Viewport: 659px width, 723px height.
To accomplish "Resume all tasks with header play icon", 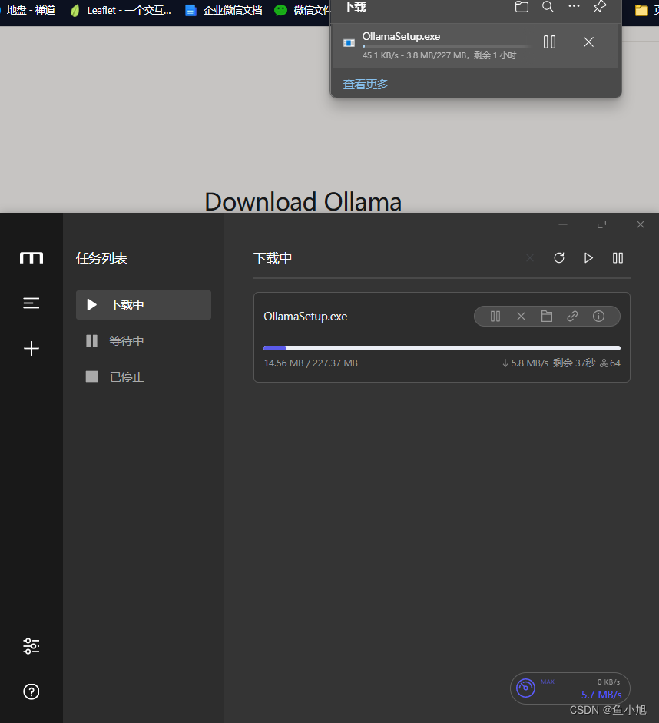I will tap(588, 257).
